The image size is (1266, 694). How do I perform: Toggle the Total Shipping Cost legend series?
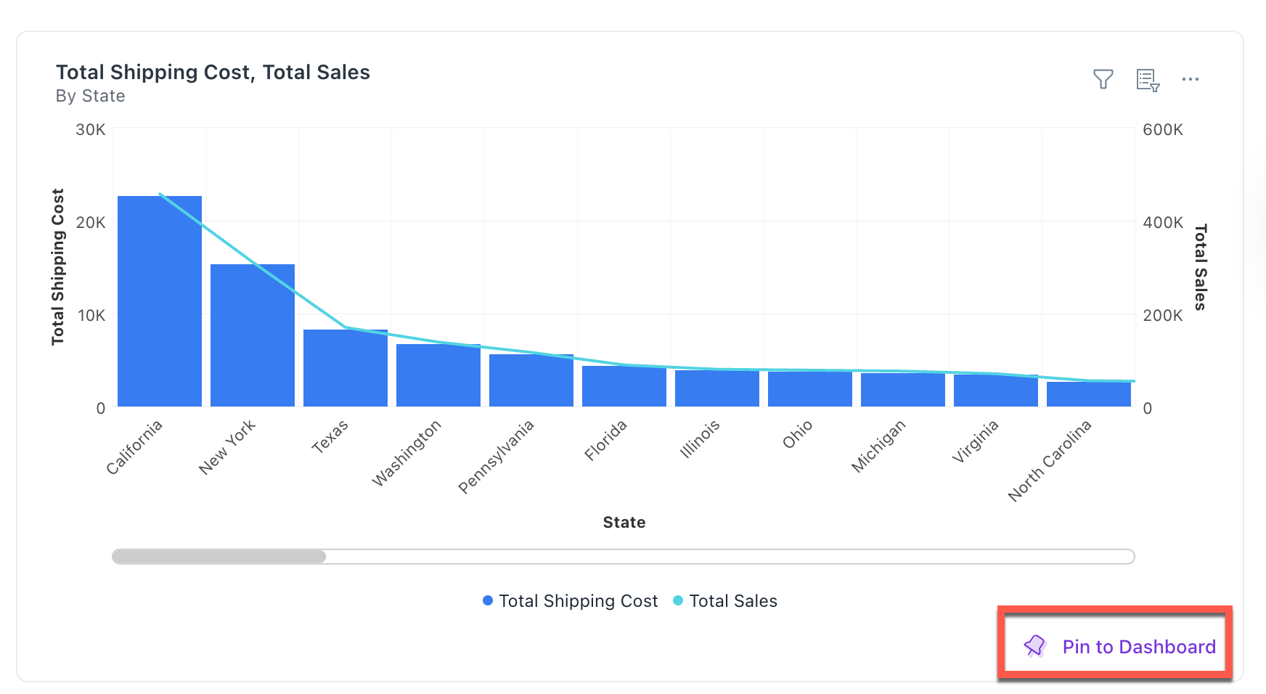click(570, 601)
